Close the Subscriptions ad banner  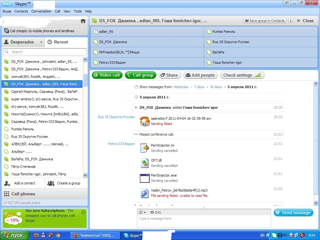[83, 212]
